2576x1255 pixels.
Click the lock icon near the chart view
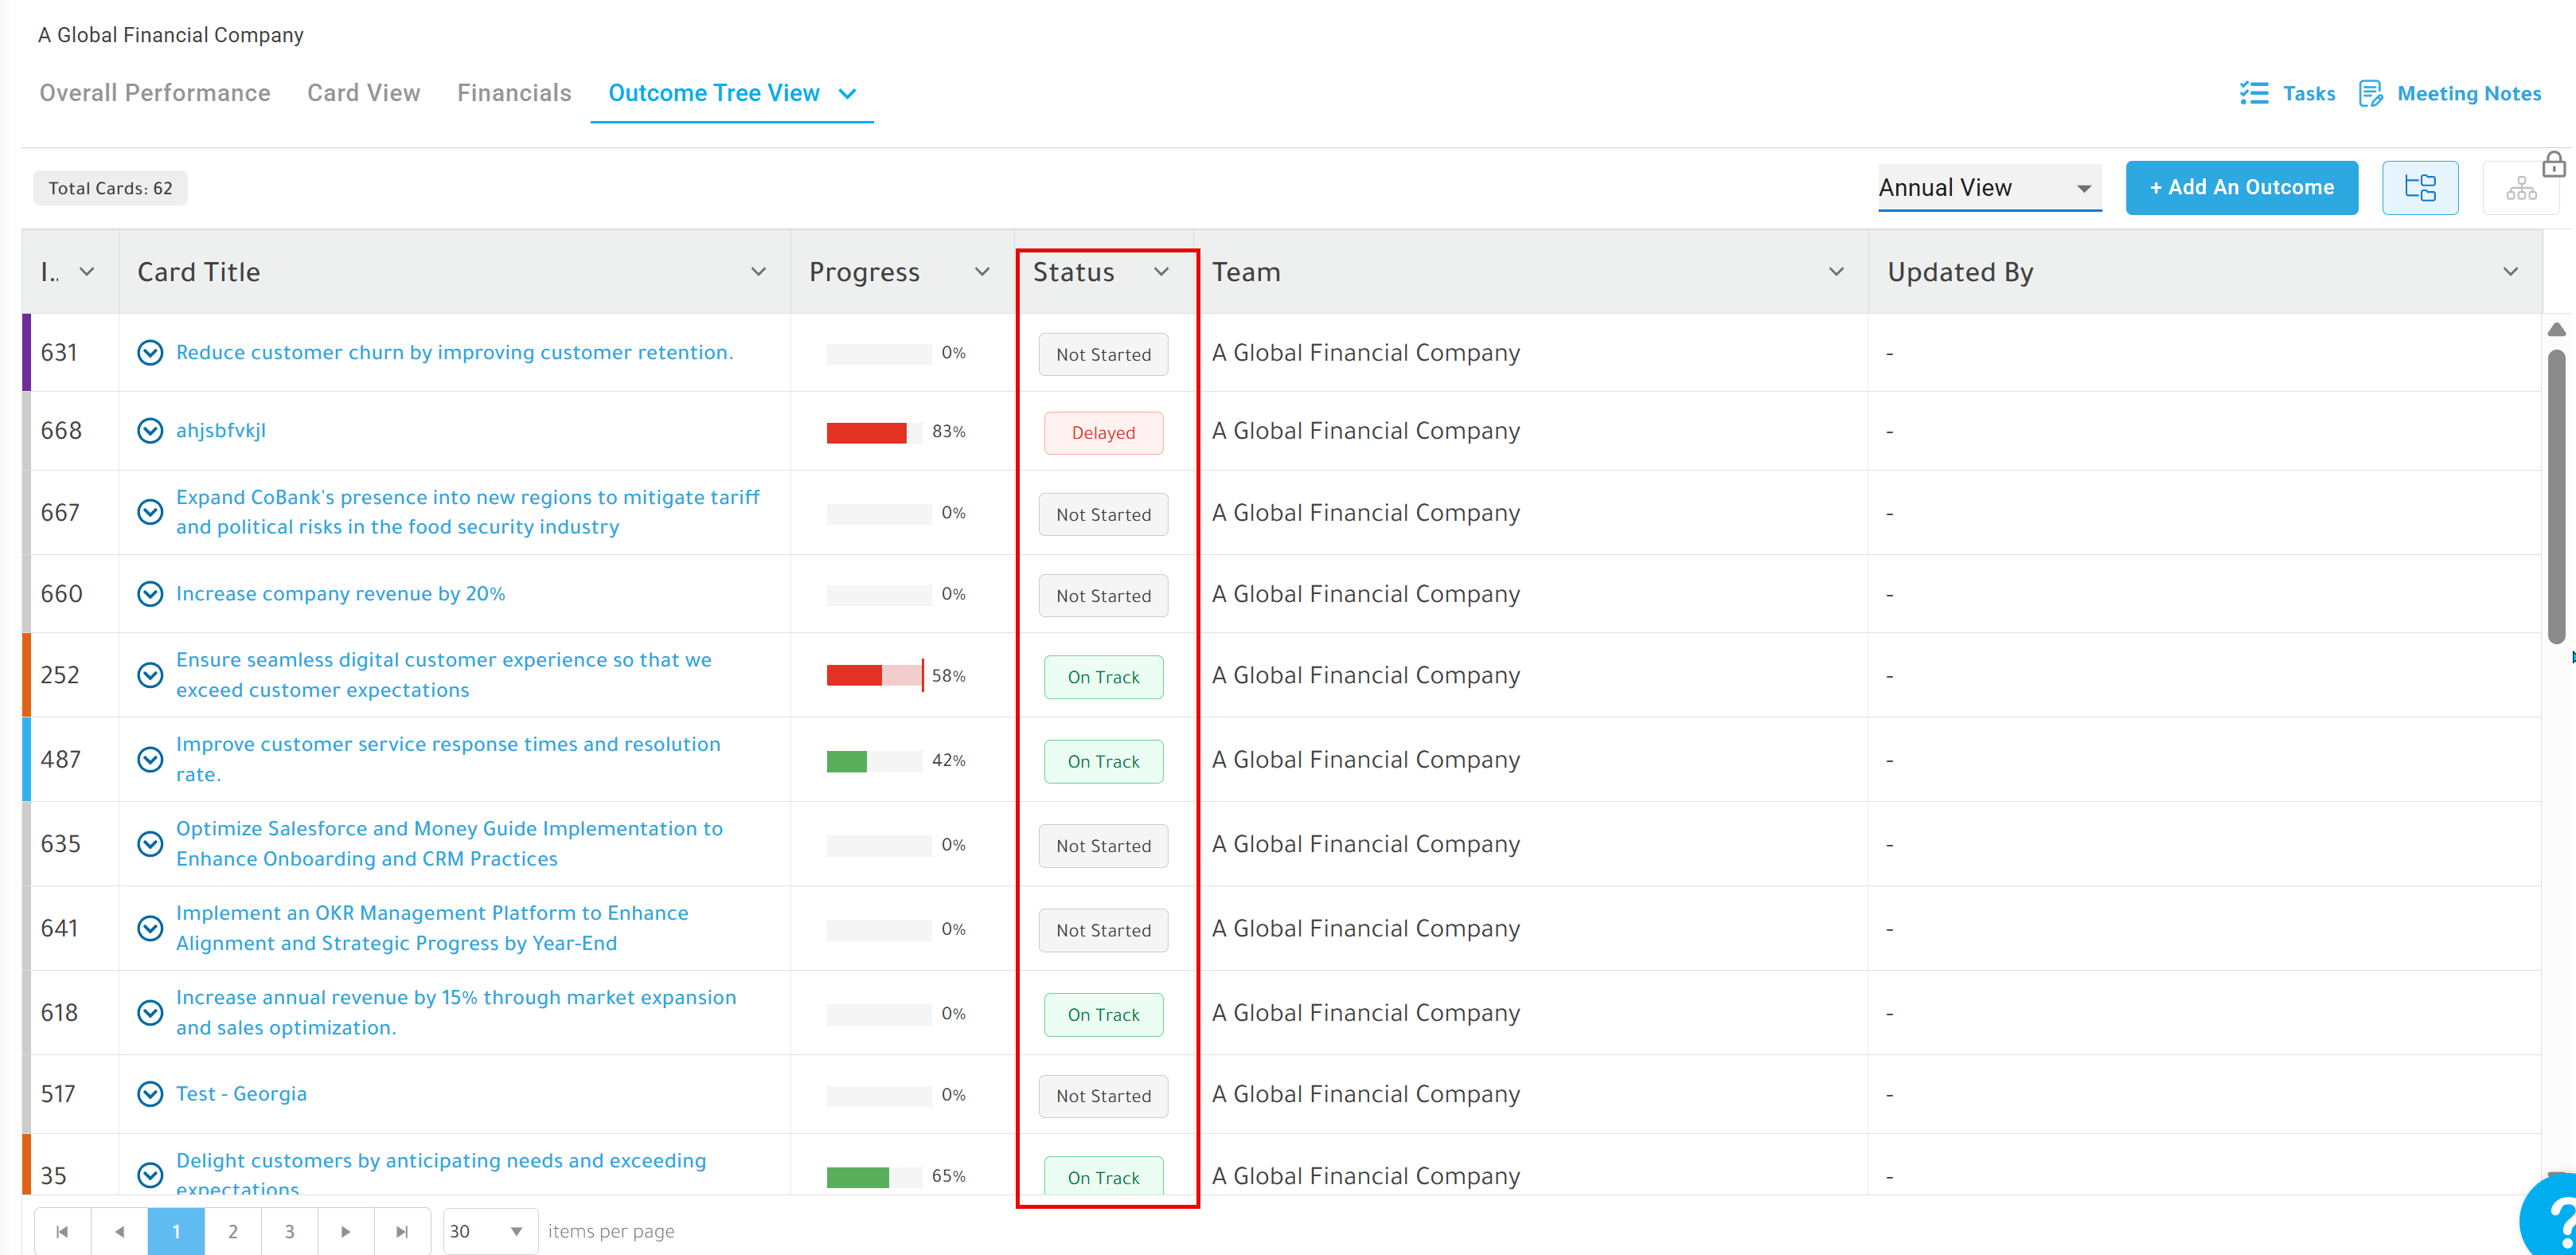click(x=2554, y=164)
